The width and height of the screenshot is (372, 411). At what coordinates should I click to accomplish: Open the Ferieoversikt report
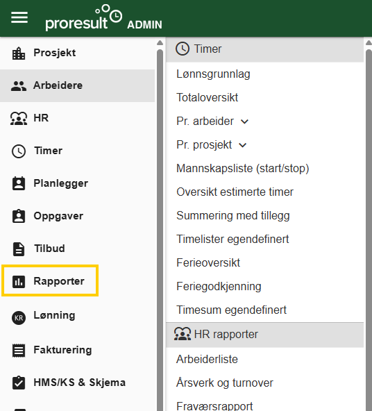[x=208, y=263]
